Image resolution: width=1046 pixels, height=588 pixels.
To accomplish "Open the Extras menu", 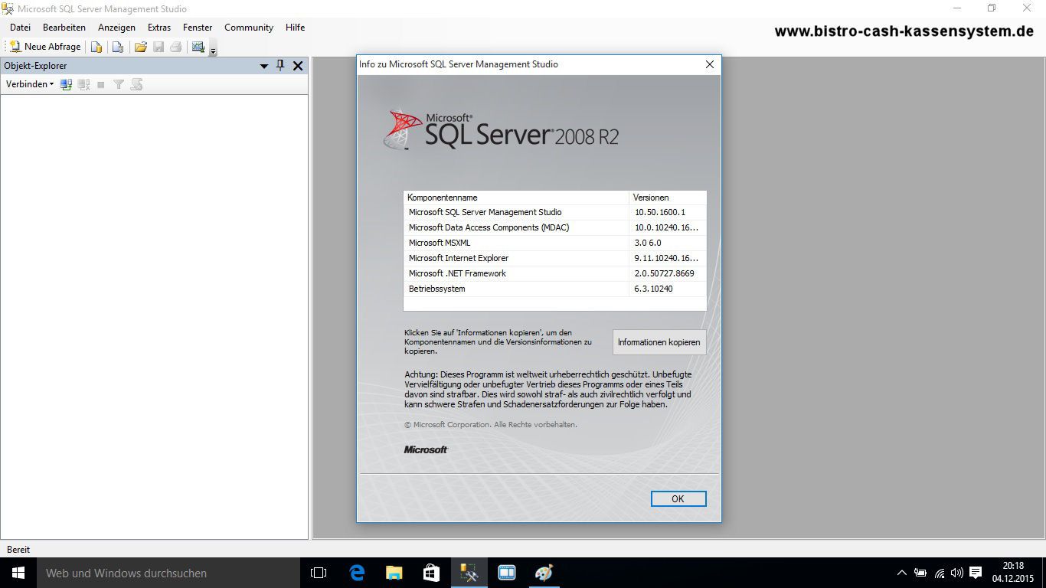I will tap(159, 28).
